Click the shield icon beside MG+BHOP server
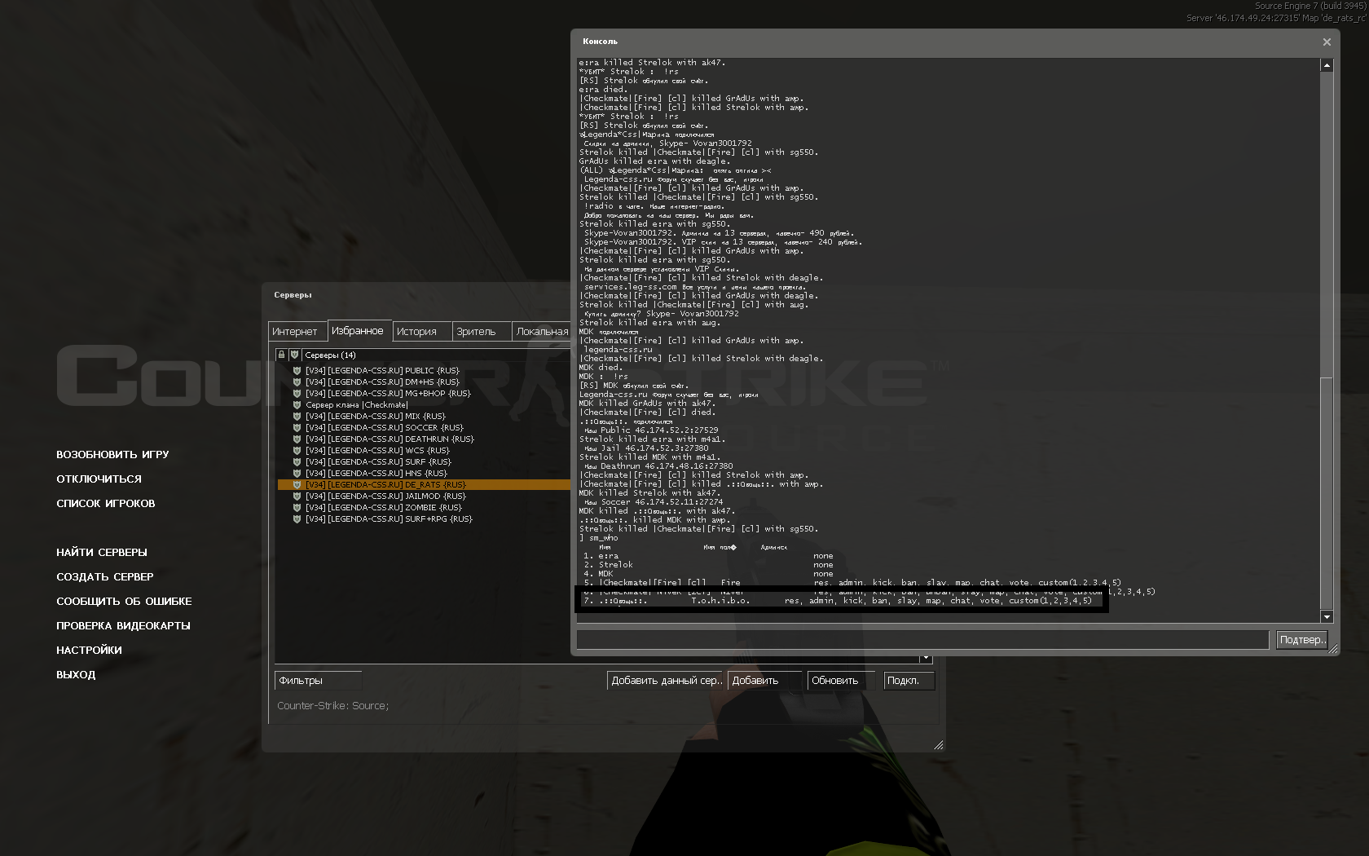The height and width of the screenshot is (856, 1369). pyautogui.click(x=297, y=393)
